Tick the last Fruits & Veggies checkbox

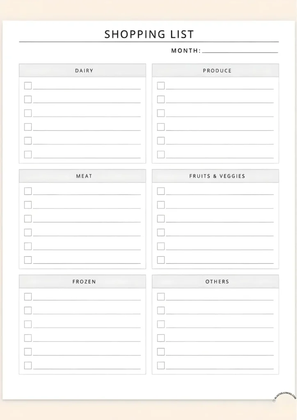pos(161,260)
